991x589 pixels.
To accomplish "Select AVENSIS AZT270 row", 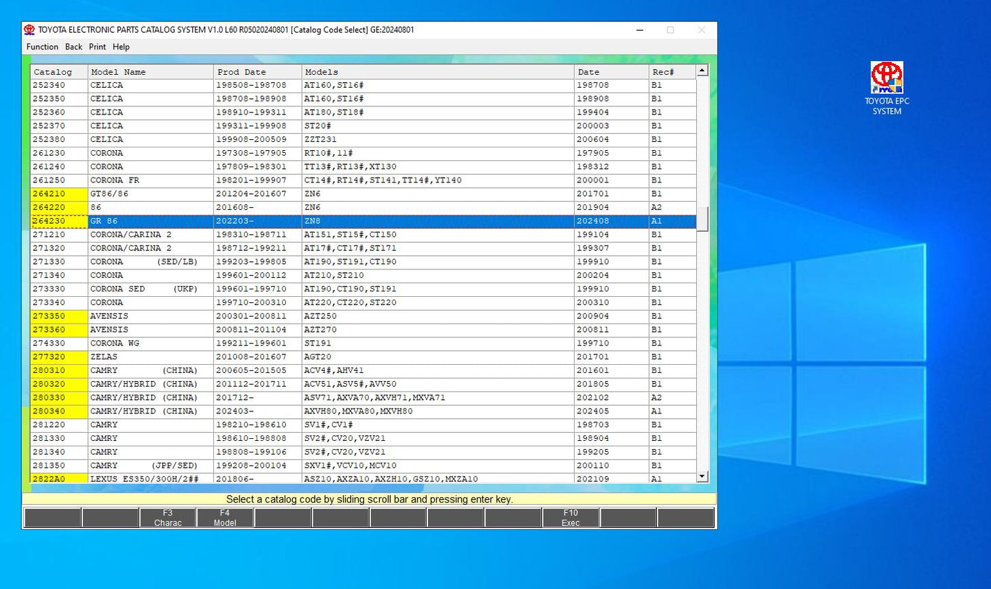I will (363, 330).
